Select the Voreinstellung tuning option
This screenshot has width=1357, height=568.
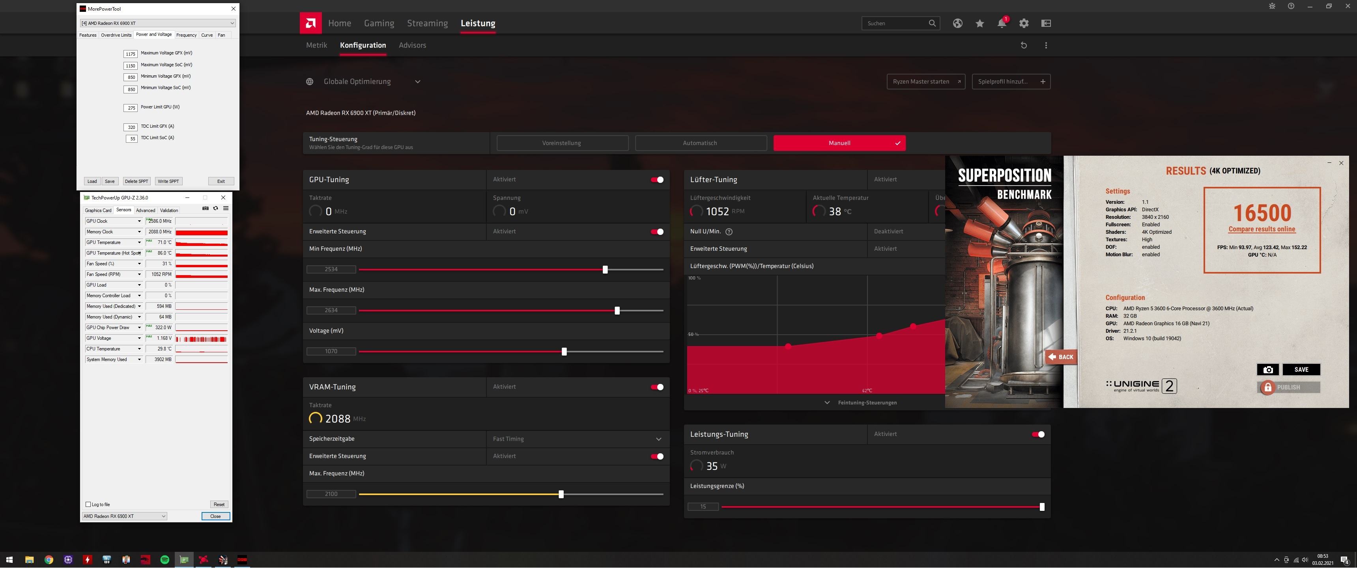click(562, 143)
